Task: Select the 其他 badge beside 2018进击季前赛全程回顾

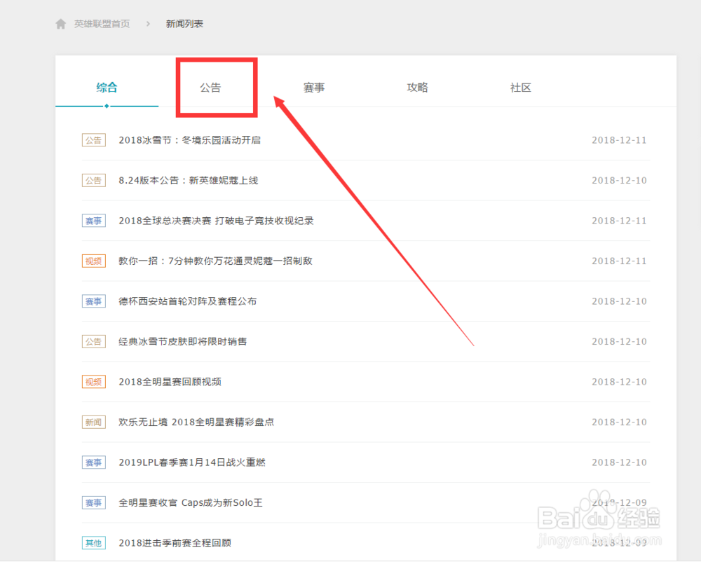Action: pos(93,542)
